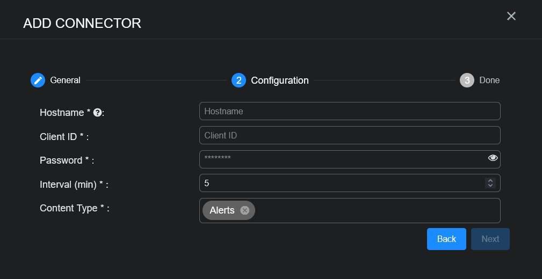Click the Back button
The image size is (542, 279).
[446, 239]
